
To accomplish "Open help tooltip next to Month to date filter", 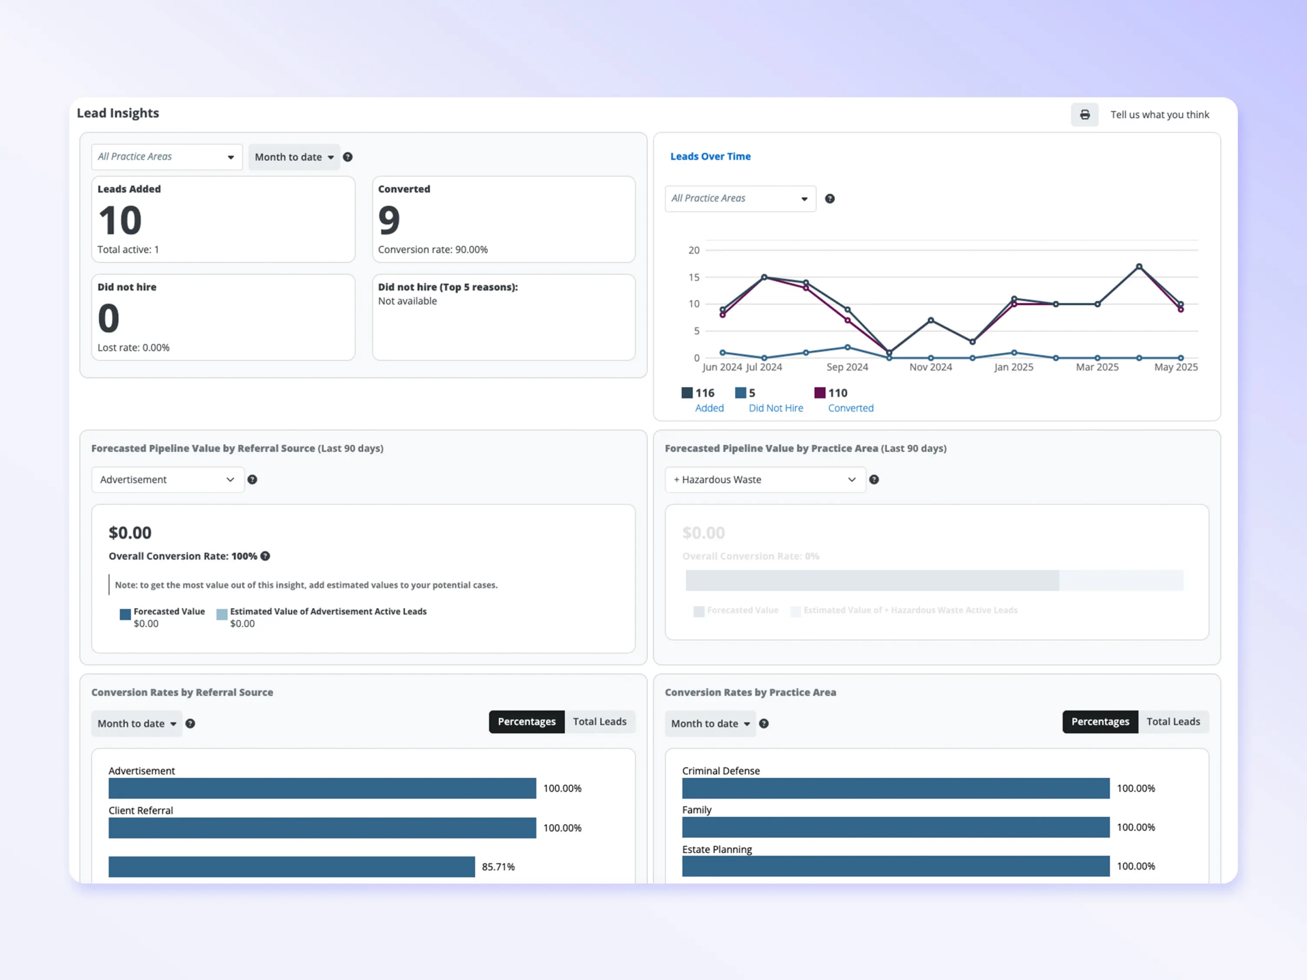I will (x=348, y=157).
